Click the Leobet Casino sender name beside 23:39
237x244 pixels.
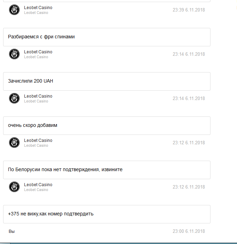tap(38, 8)
